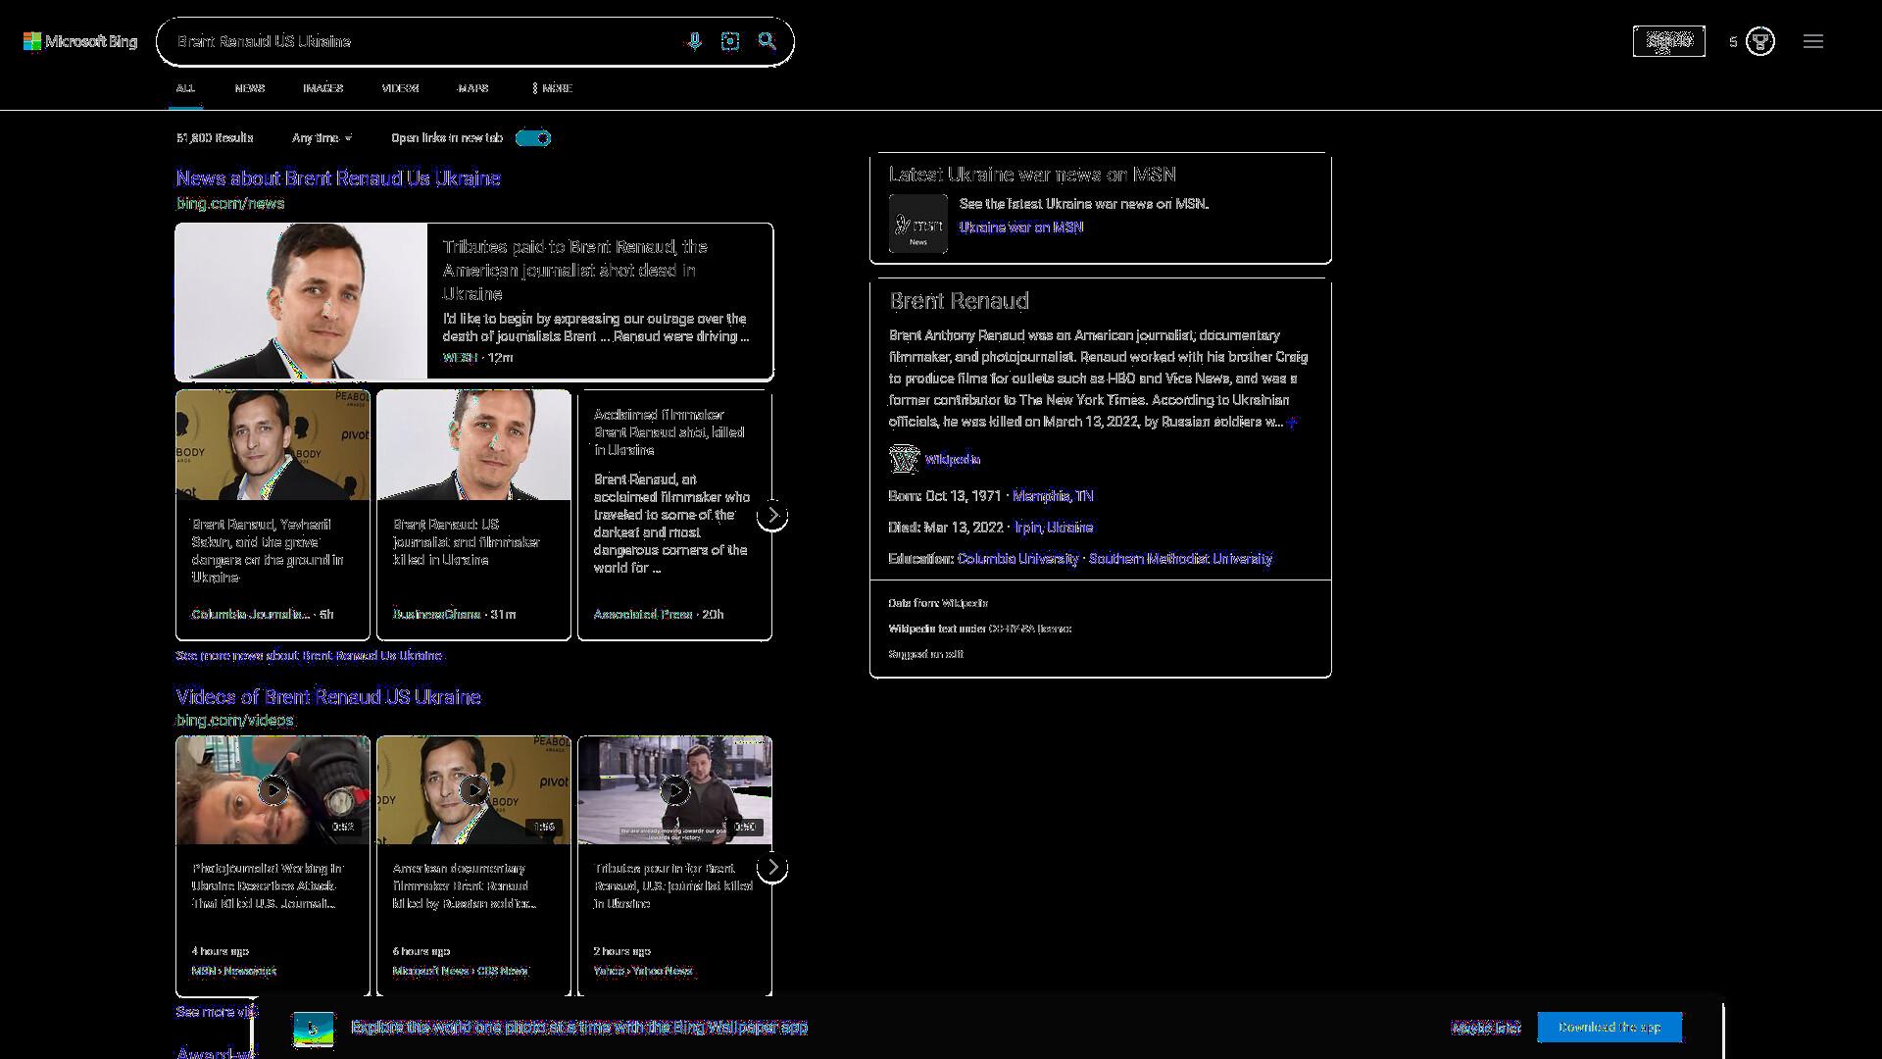Switch to the IMAGES tab

click(x=322, y=88)
